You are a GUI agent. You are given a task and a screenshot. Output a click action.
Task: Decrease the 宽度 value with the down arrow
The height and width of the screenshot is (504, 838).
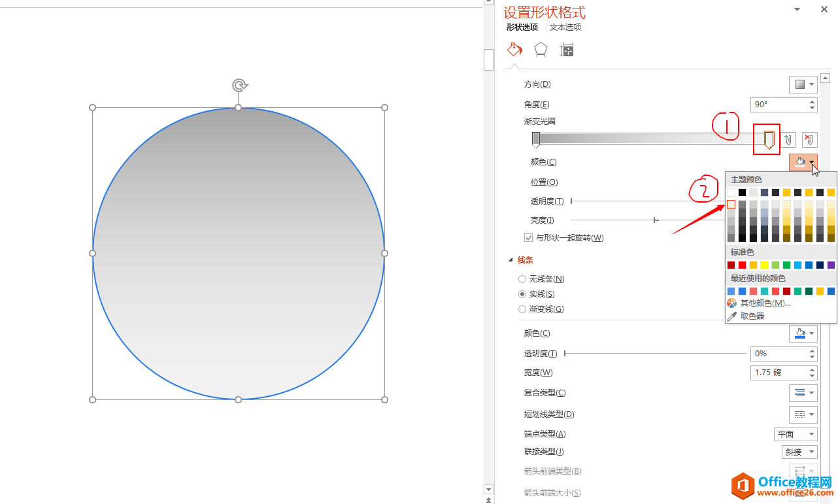[x=813, y=376]
